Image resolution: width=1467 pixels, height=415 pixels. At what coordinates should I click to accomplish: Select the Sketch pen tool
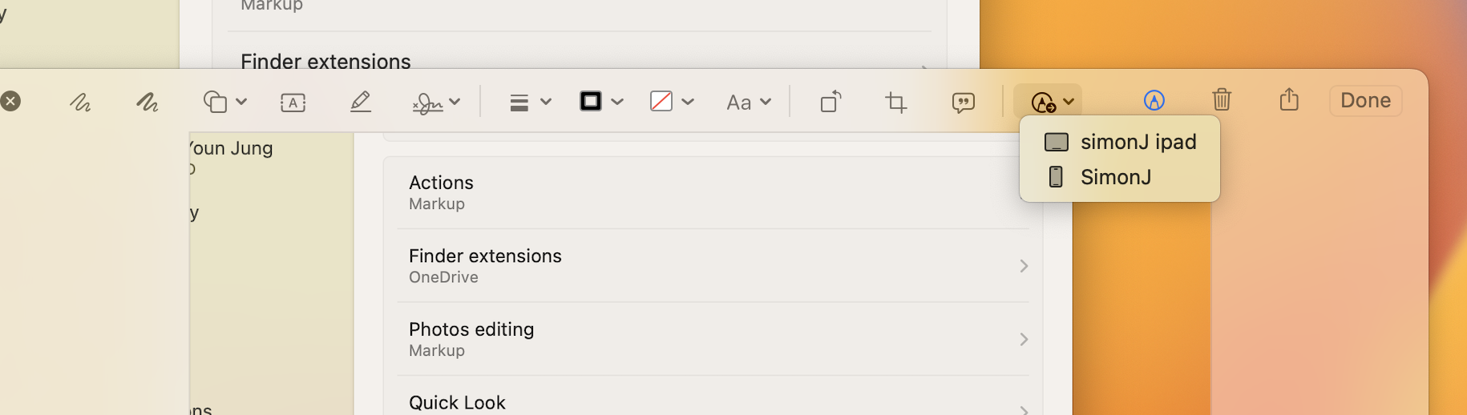[80, 102]
